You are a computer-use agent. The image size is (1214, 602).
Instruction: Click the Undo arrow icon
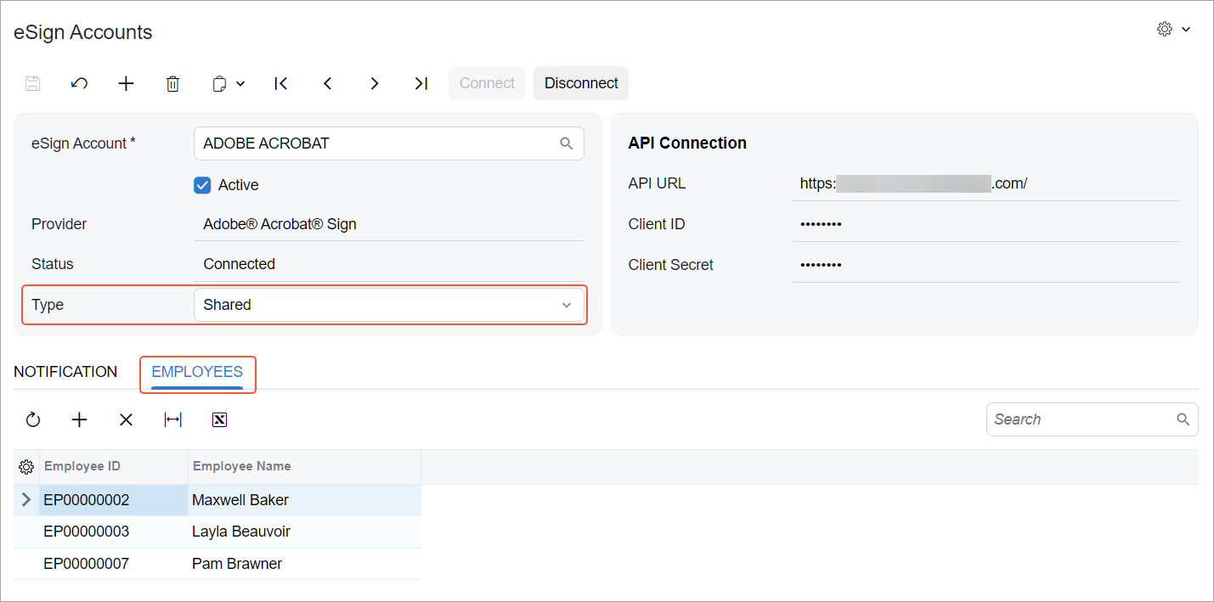click(79, 83)
